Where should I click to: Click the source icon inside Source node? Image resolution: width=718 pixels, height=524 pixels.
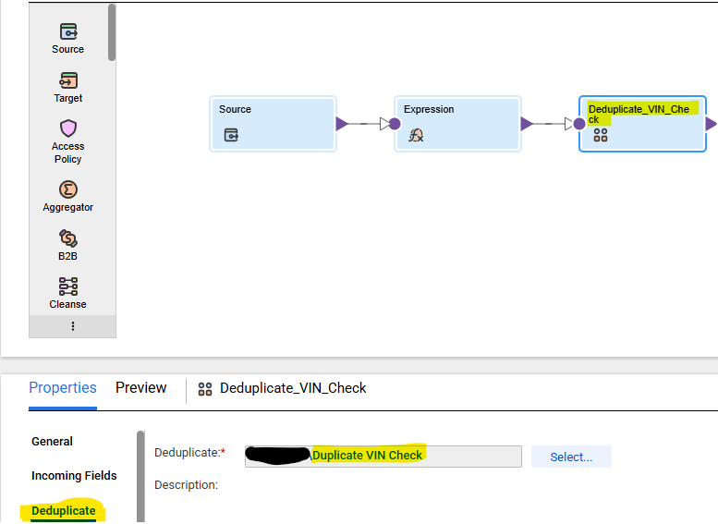[231, 135]
